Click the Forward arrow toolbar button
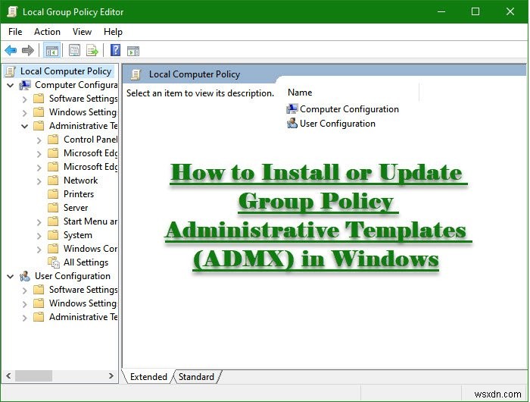 coord(28,51)
